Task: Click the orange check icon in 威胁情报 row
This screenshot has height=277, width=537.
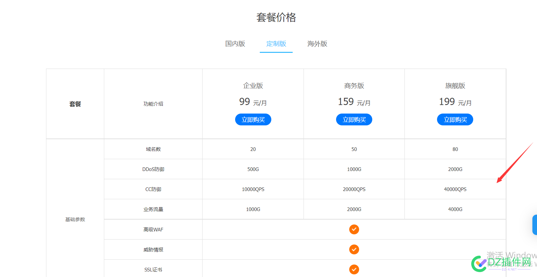Action: tap(354, 249)
